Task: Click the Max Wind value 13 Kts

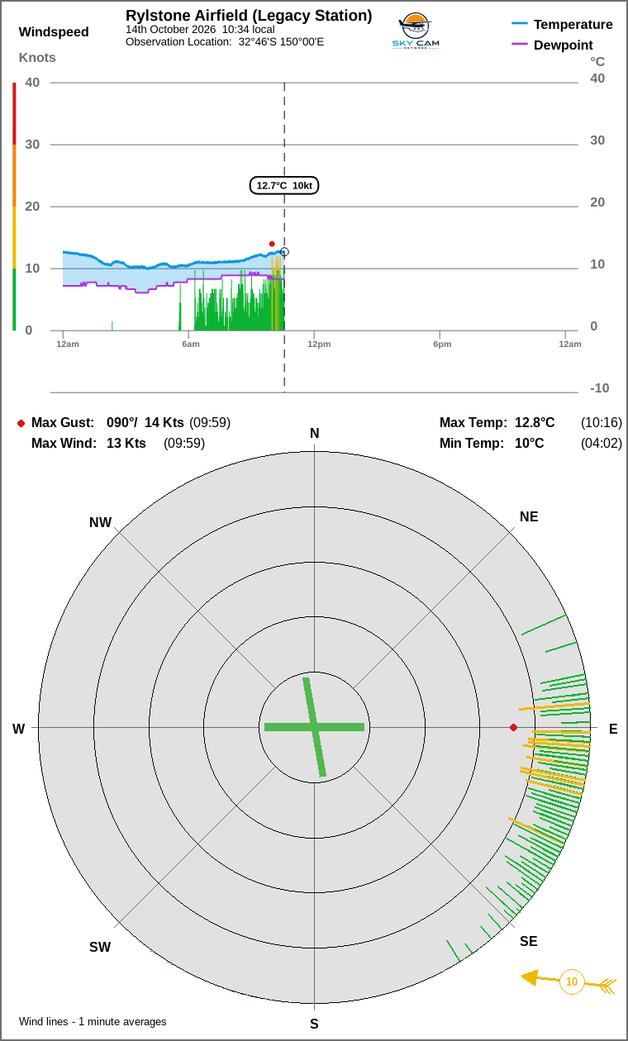Action: coord(126,444)
